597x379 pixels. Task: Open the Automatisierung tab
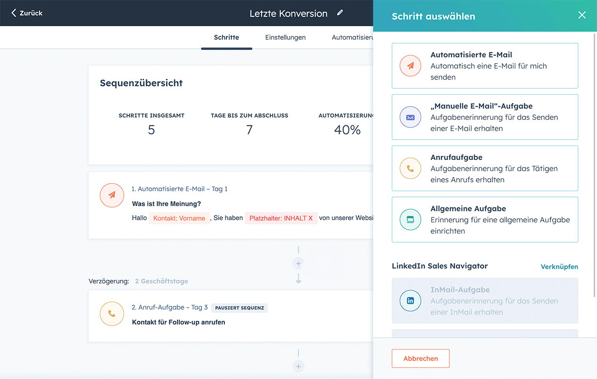353,37
